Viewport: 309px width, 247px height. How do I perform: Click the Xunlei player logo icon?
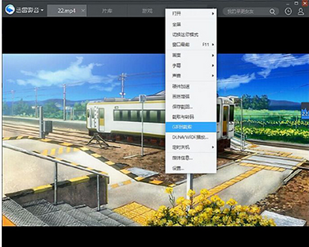pos(10,10)
